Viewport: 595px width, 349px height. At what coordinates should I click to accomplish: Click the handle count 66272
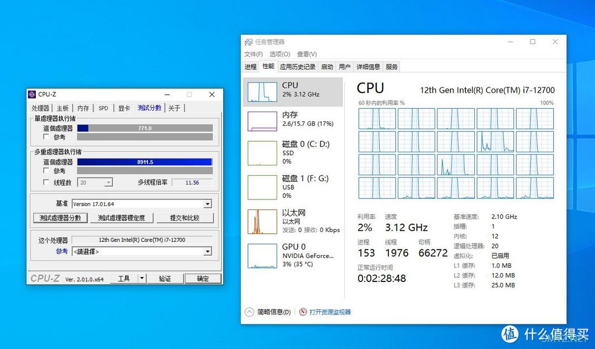click(433, 253)
